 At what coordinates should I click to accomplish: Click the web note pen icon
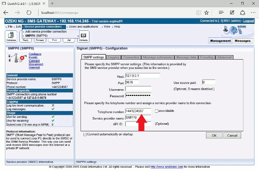[x=232, y=13]
